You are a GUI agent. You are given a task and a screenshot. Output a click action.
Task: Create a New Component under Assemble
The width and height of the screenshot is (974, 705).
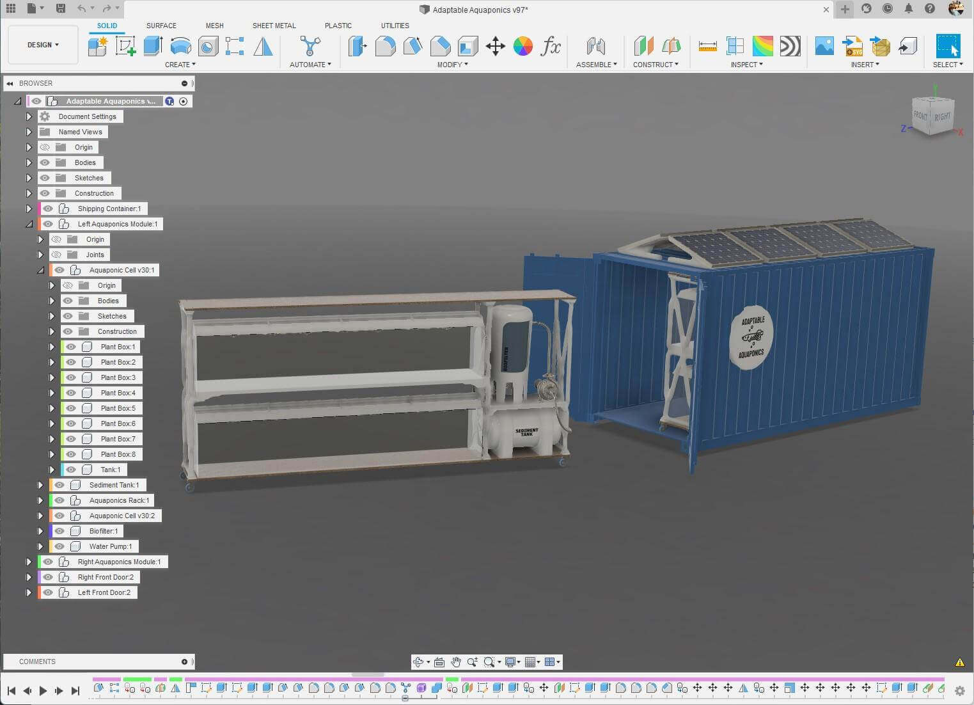pos(596,46)
